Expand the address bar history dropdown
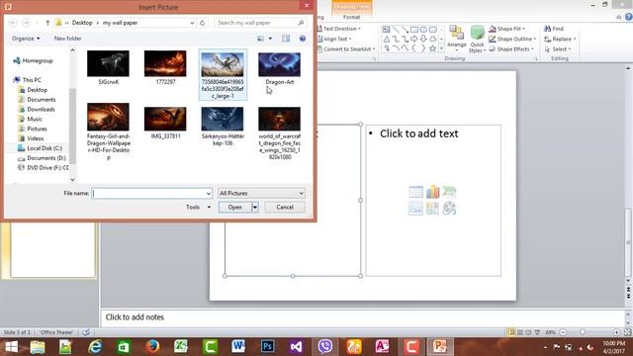Screen dimensions: 633x356 [x=192, y=23]
